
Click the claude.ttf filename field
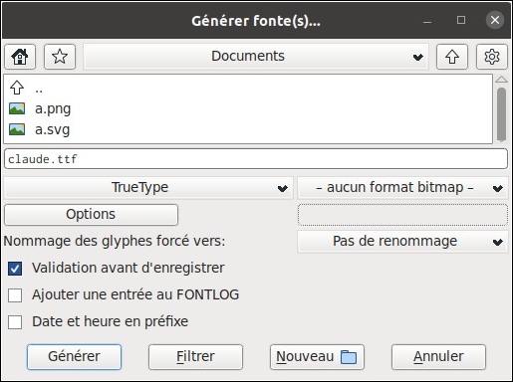coord(256,159)
